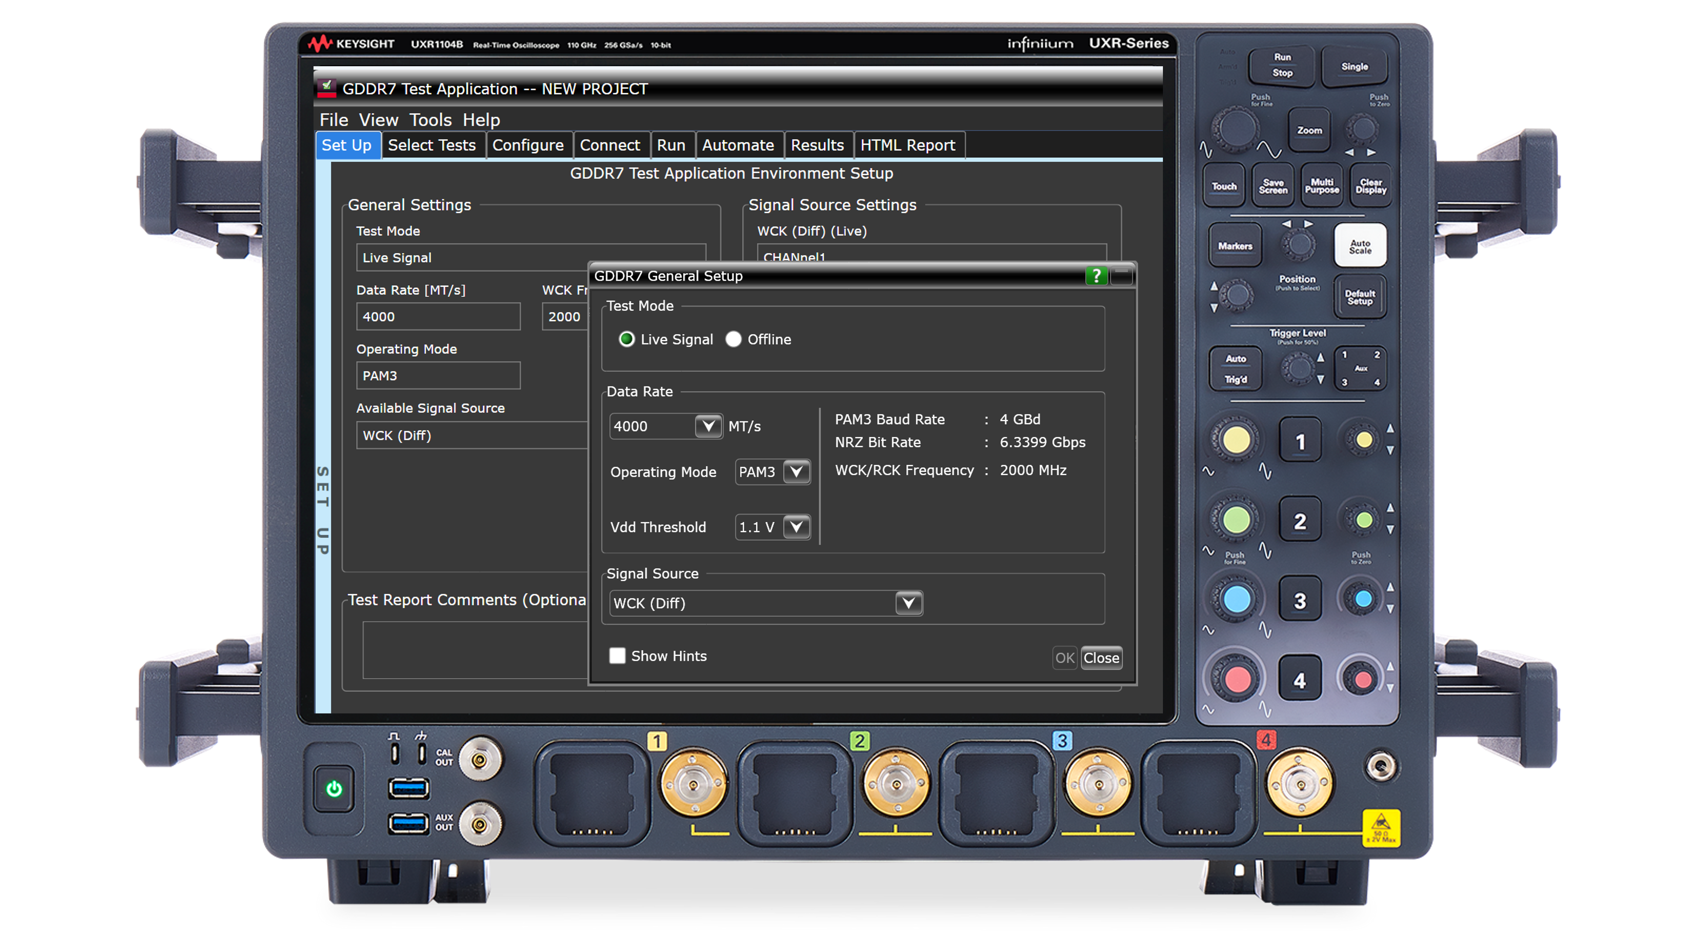Viewport: 1684px width, 947px height.
Task: Expand the Operating Mode PAM3 dropdown
Action: point(796,472)
